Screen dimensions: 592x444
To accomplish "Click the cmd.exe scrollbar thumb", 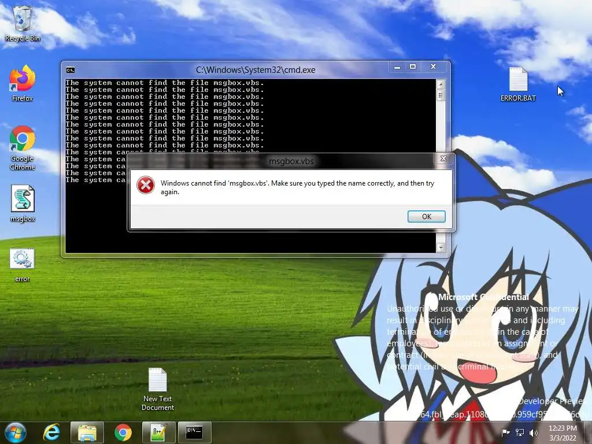I will (441, 95).
